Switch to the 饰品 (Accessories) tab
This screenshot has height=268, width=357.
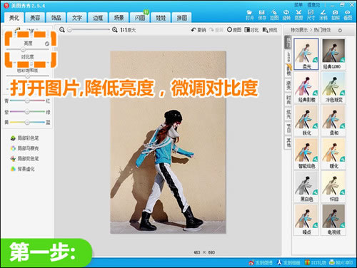(x=56, y=18)
